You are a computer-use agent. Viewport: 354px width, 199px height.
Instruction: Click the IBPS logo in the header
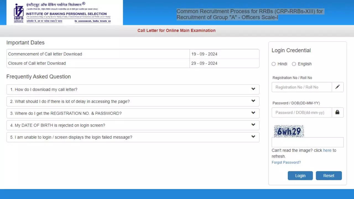click(19, 13)
